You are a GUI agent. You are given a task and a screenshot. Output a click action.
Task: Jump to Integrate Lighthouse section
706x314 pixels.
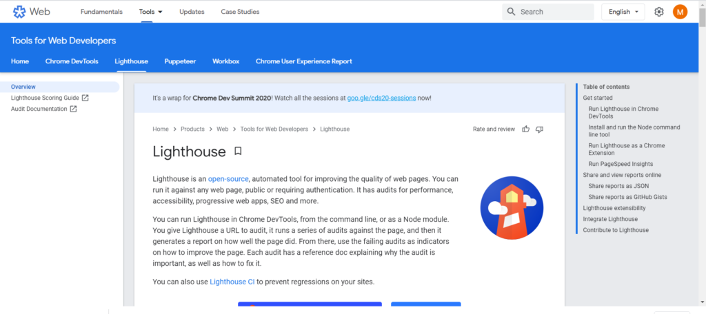pyautogui.click(x=610, y=219)
